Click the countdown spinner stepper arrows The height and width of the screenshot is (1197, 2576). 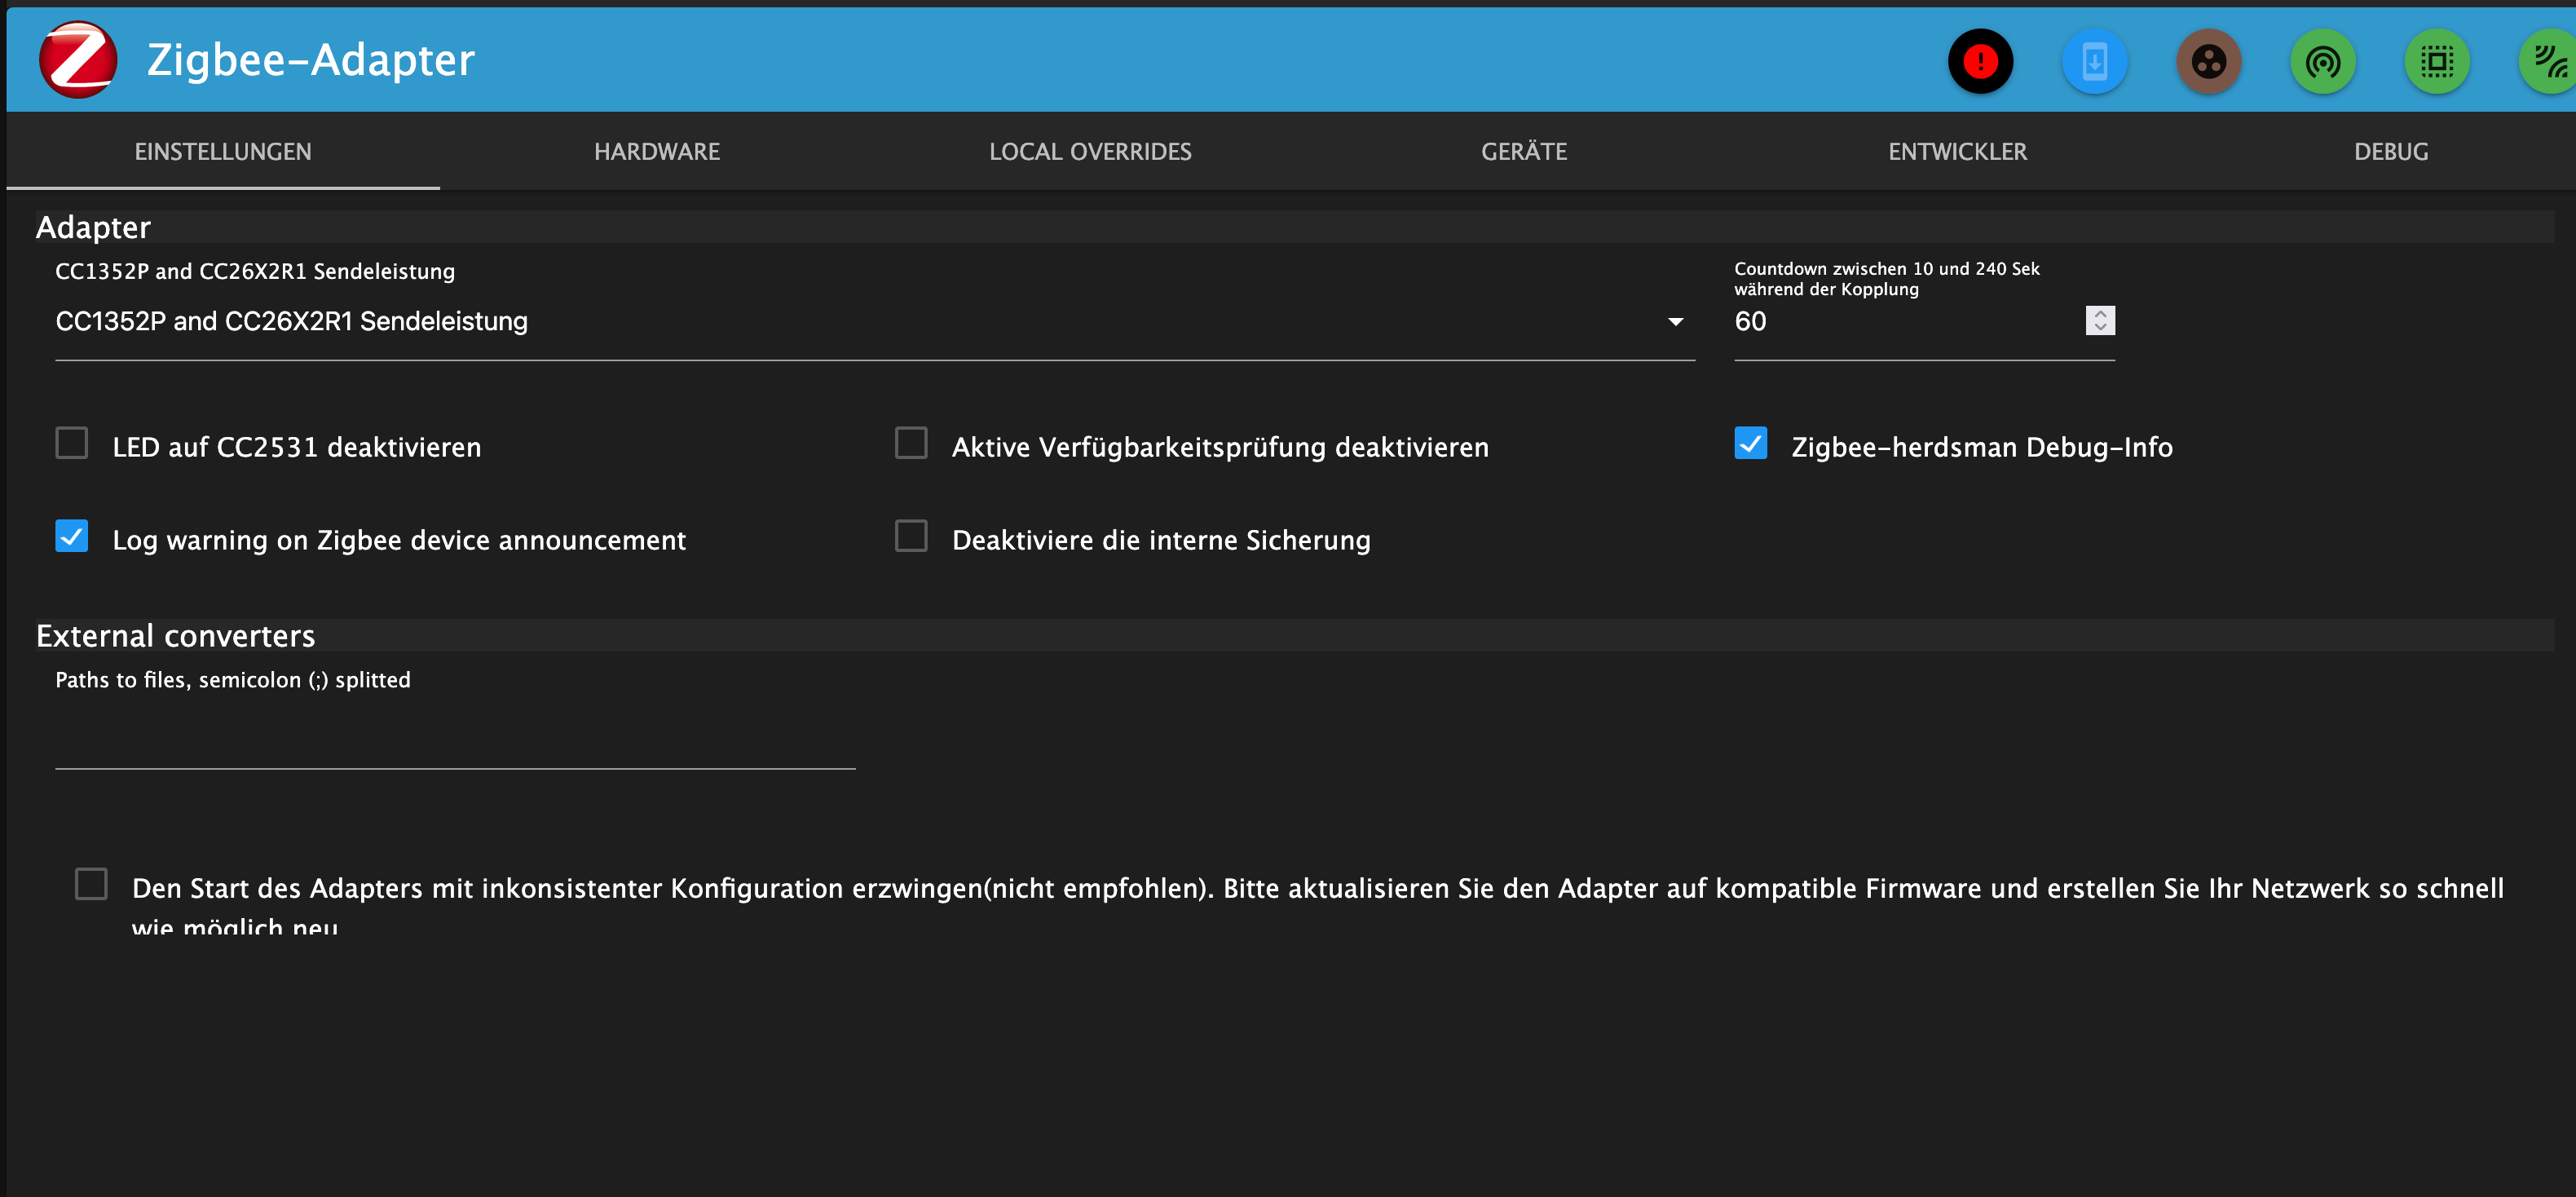[x=2099, y=321]
